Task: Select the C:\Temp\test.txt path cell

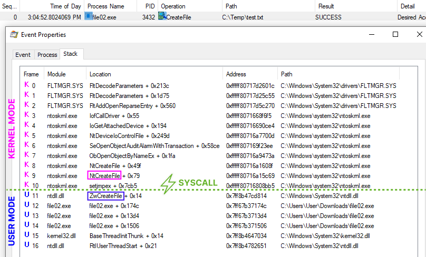Action: point(243,17)
